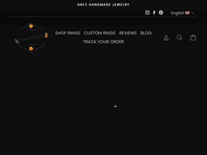Open the Shop Rings menu
Viewport: 207px width, 155px height.
coord(68,33)
